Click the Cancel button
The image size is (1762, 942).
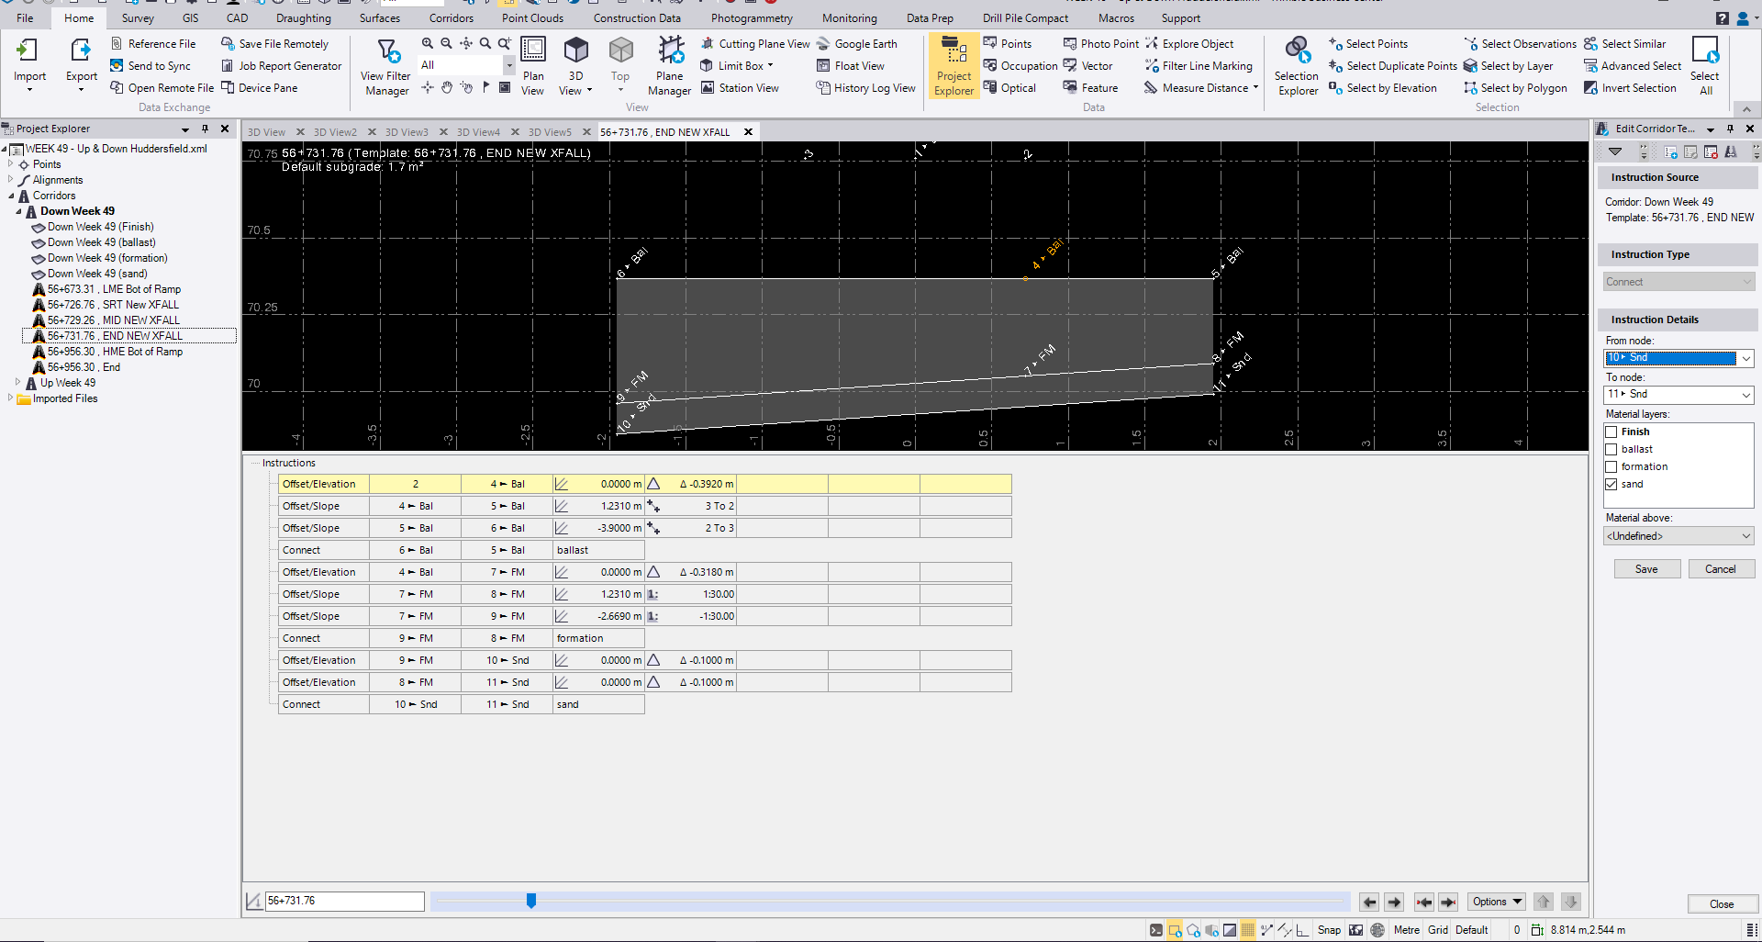1720,569
